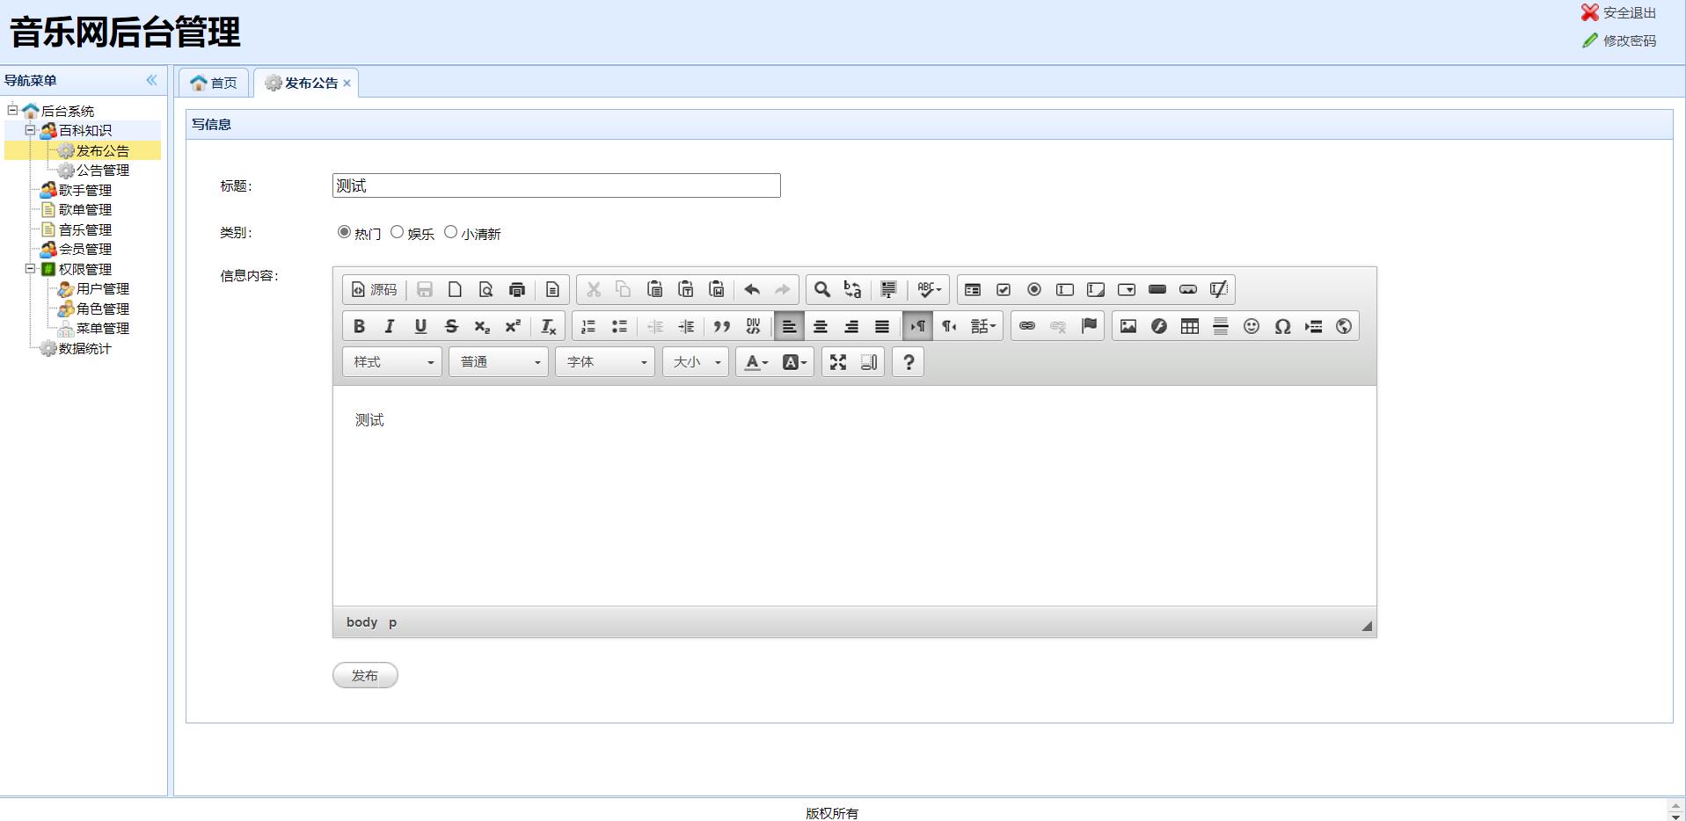Viewport: 1686px width, 821px height.
Task: Toggle source code view (源码)
Action: click(375, 289)
